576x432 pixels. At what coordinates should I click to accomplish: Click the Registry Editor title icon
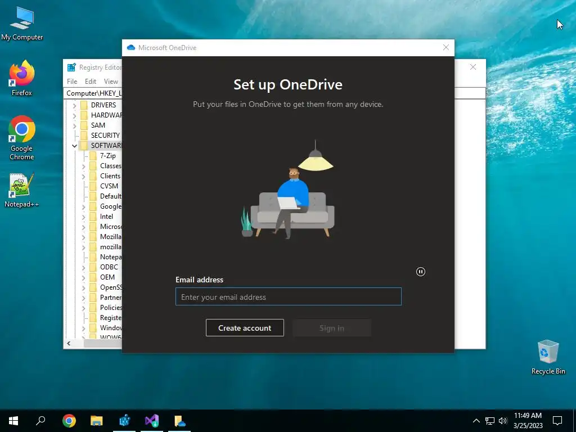pyautogui.click(x=71, y=67)
